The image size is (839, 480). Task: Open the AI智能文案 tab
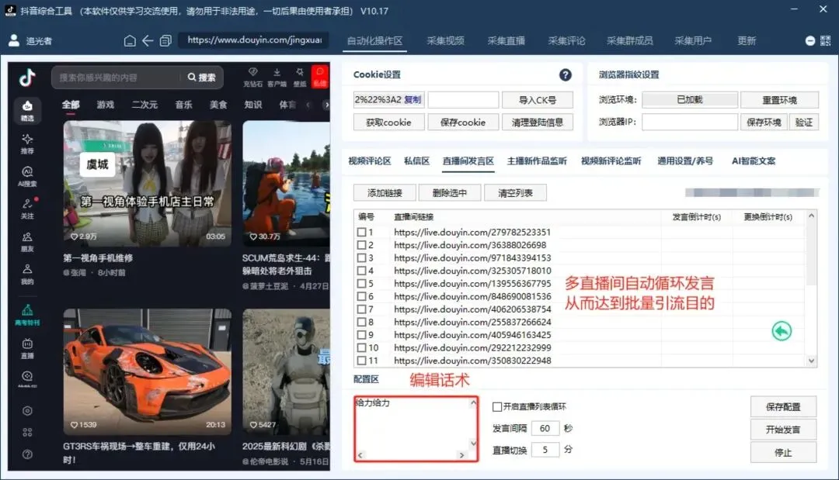coord(754,161)
